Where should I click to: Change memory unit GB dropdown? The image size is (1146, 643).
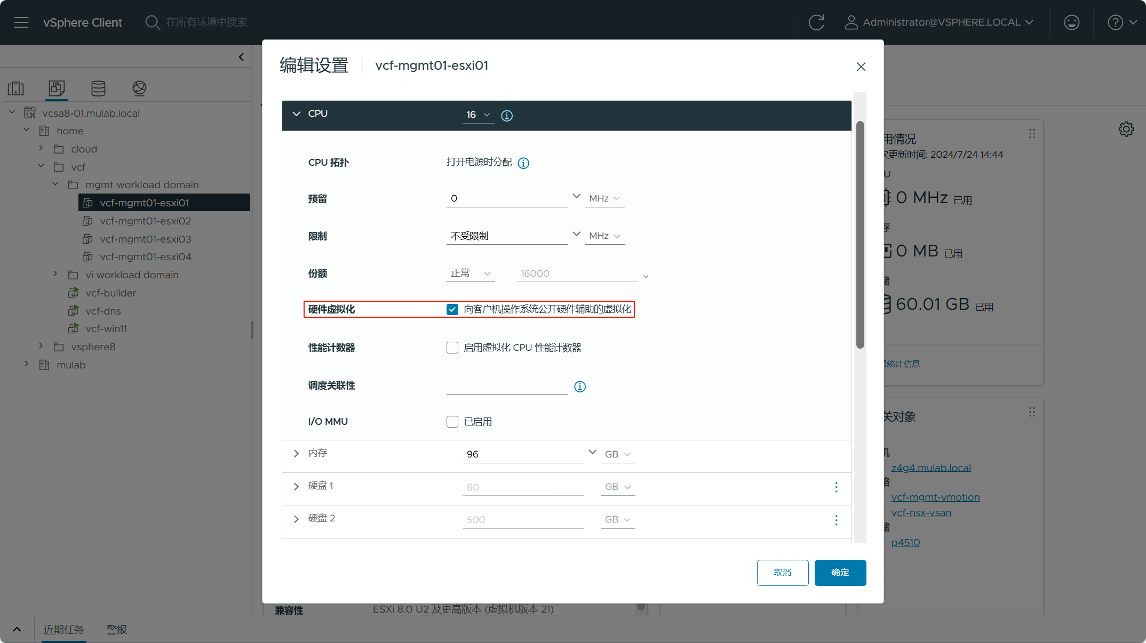(x=618, y=454)
